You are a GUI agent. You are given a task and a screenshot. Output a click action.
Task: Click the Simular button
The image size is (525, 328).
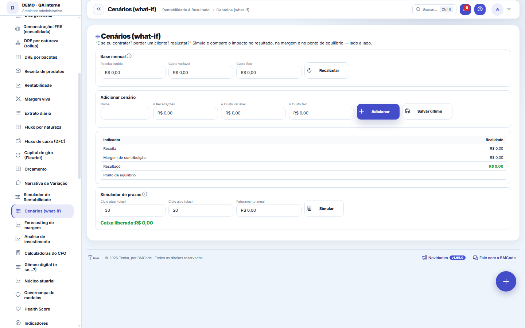324,208
